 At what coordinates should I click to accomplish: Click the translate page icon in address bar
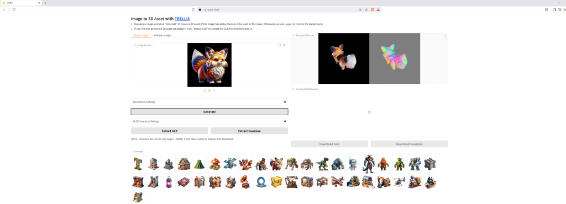point(360,10)
